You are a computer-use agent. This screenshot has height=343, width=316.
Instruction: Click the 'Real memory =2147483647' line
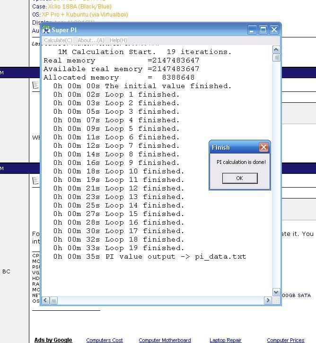click(x=122, y=60)
